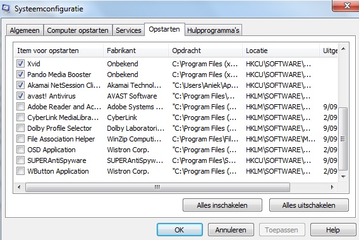Click the WinZip Computi... cell
Viewport: 359px width, 240px height.
[x=134, y=139]
